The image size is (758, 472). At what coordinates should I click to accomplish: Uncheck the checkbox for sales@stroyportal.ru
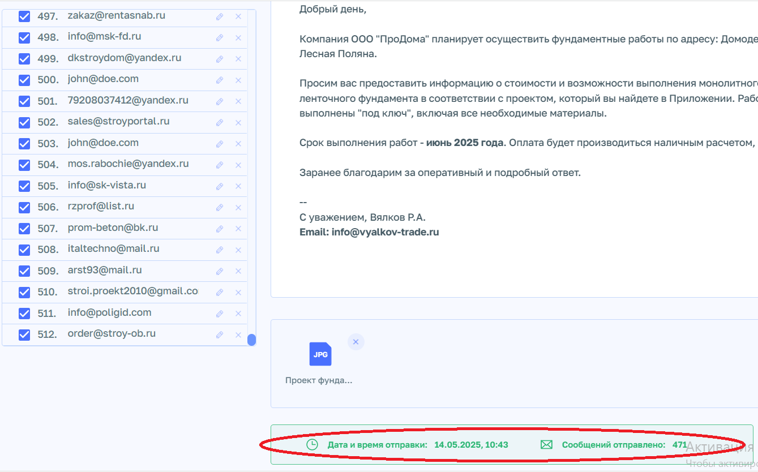(24, 122)
